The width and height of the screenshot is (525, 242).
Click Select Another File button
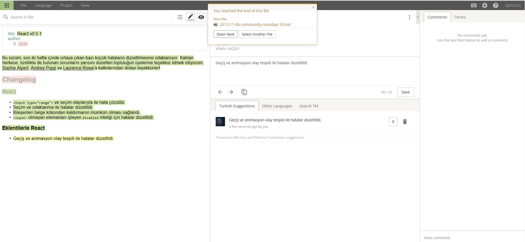tap(257, 34)
